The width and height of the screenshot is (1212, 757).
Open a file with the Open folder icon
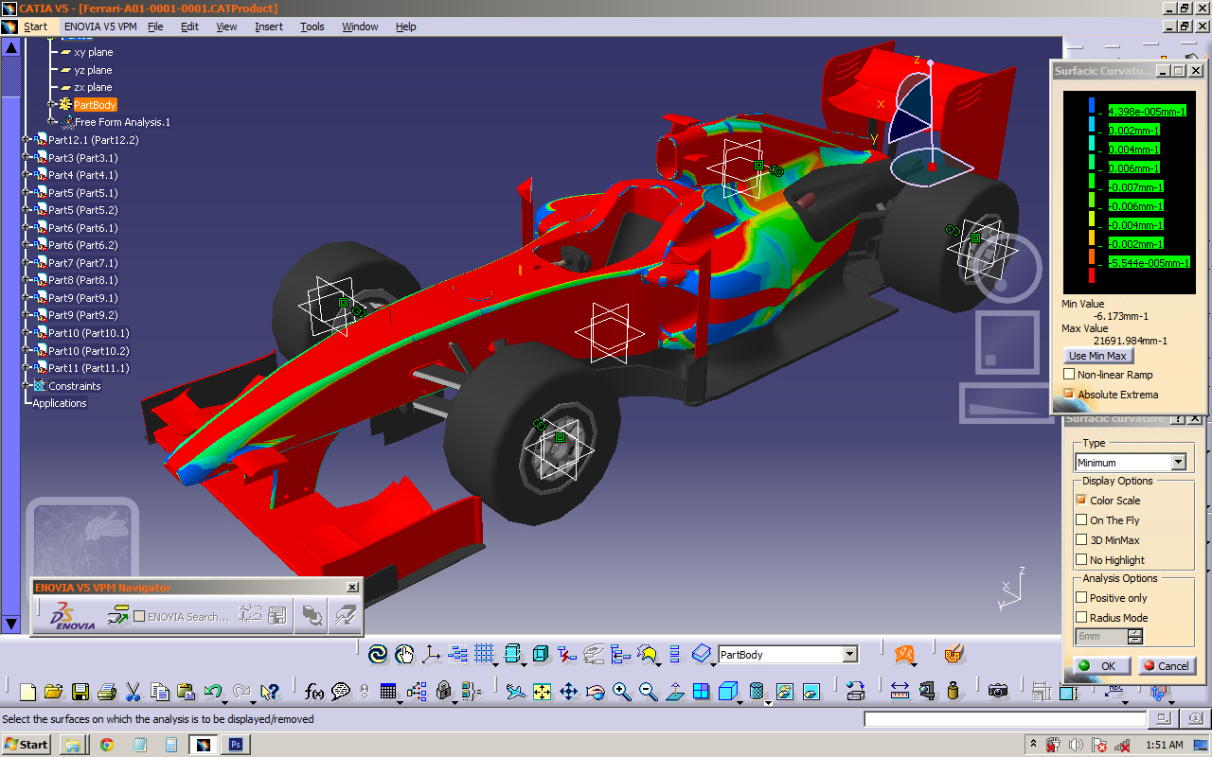54,692
